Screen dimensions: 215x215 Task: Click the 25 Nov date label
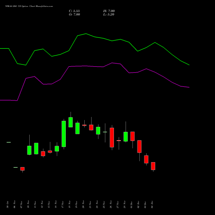(104, 205)
